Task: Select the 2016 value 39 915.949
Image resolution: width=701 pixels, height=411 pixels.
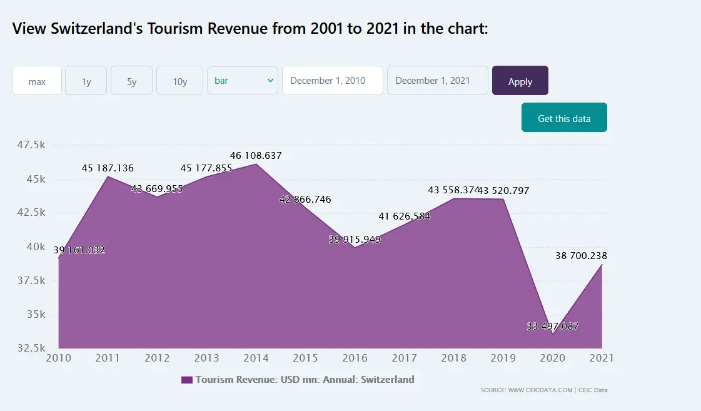Action: pos(355,240)
